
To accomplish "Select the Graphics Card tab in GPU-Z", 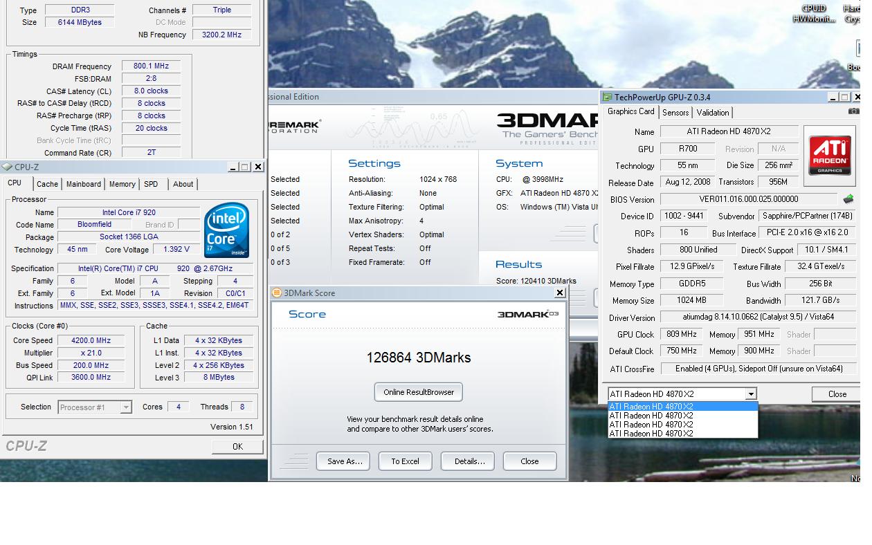I will tap(631, 111).
